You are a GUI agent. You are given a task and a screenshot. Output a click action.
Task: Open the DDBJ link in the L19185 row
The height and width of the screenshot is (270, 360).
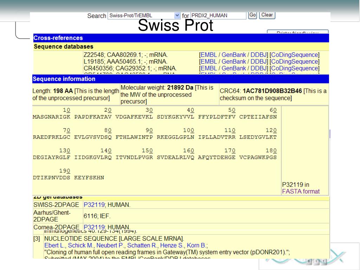click(258, 62)
